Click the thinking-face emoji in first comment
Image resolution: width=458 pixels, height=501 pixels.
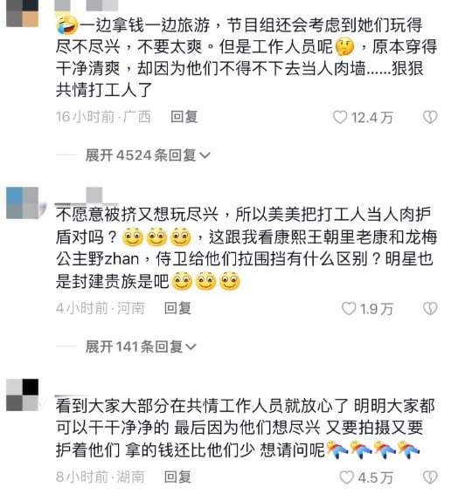[x=344, y=46]
